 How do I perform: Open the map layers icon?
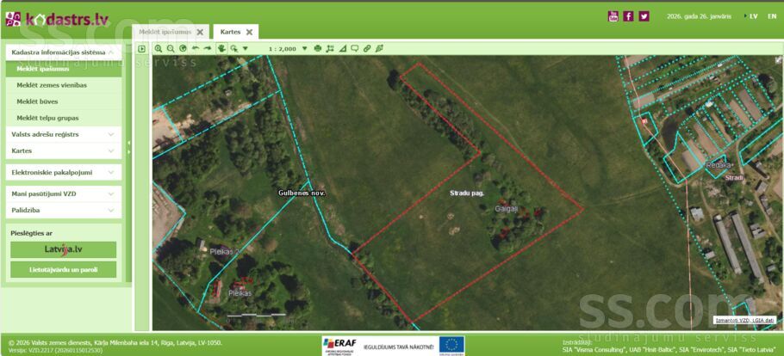379,48
